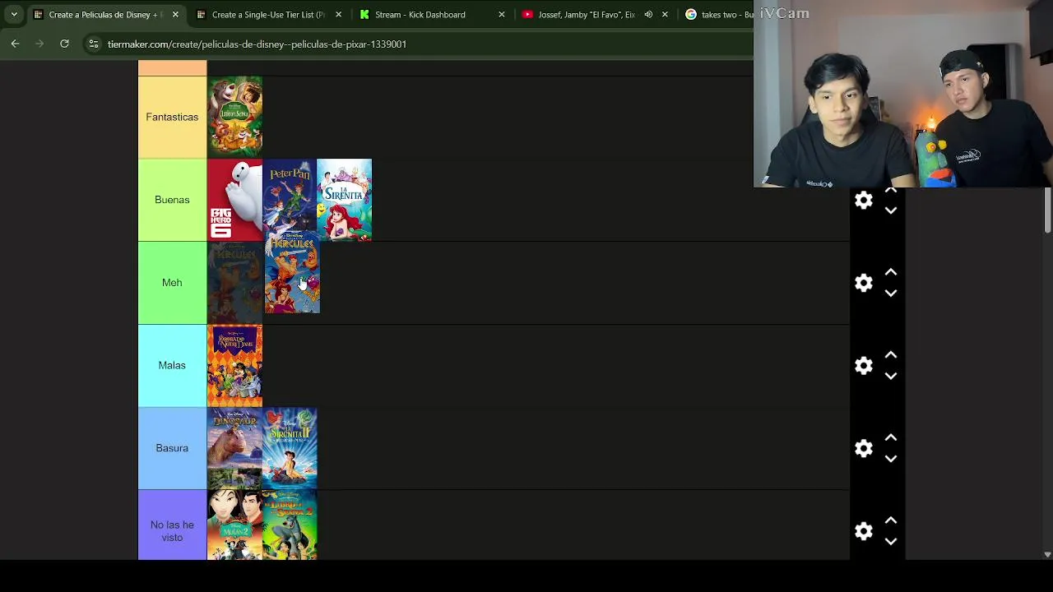
Task: Move the Basura row up
Action: [890, 438]
